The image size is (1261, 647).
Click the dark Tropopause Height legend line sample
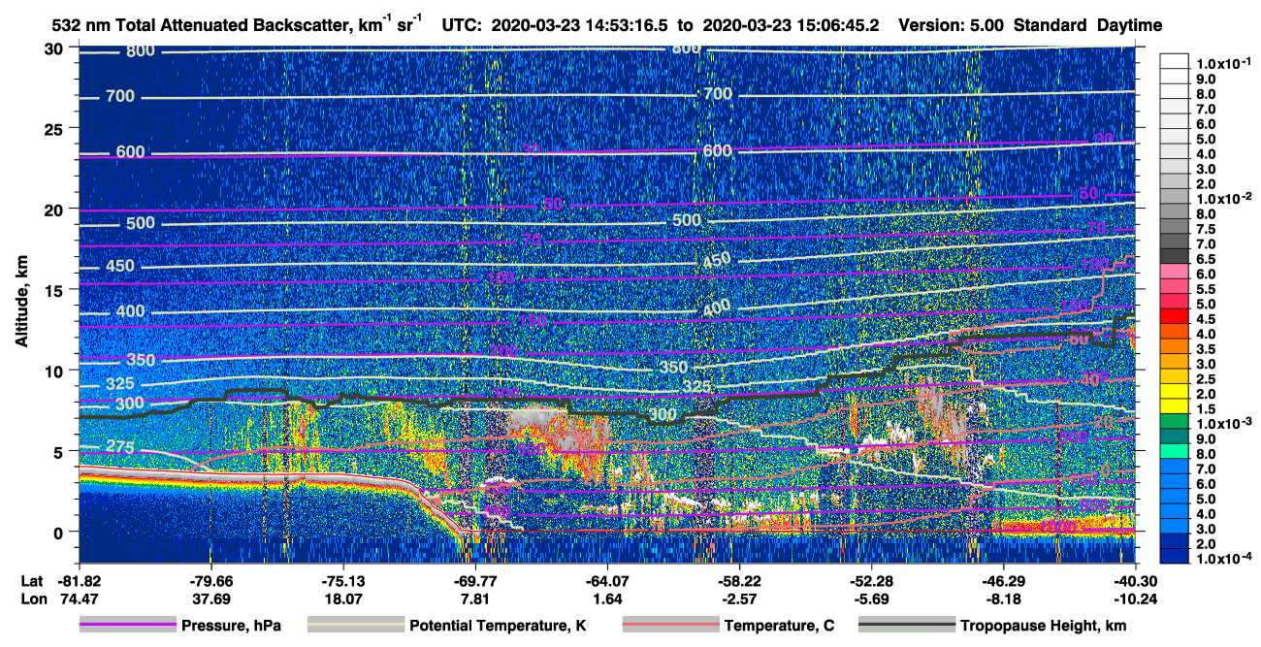(x=907, y=626)
